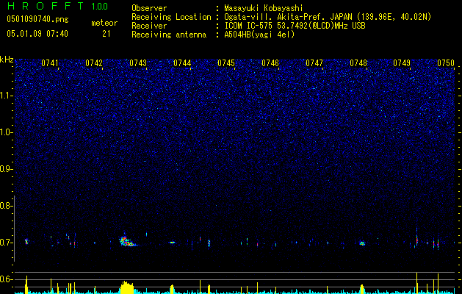Click the 0741 time axis marker

click(50, 62)
